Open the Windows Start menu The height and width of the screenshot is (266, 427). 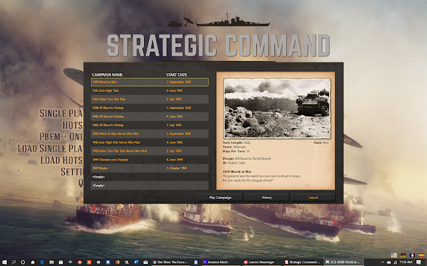point(5,262)
